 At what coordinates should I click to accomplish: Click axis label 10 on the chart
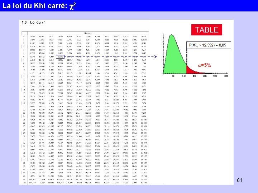(x=184, y=76)
